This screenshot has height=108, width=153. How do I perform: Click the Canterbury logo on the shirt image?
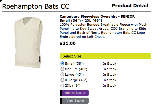coord(40,59)
